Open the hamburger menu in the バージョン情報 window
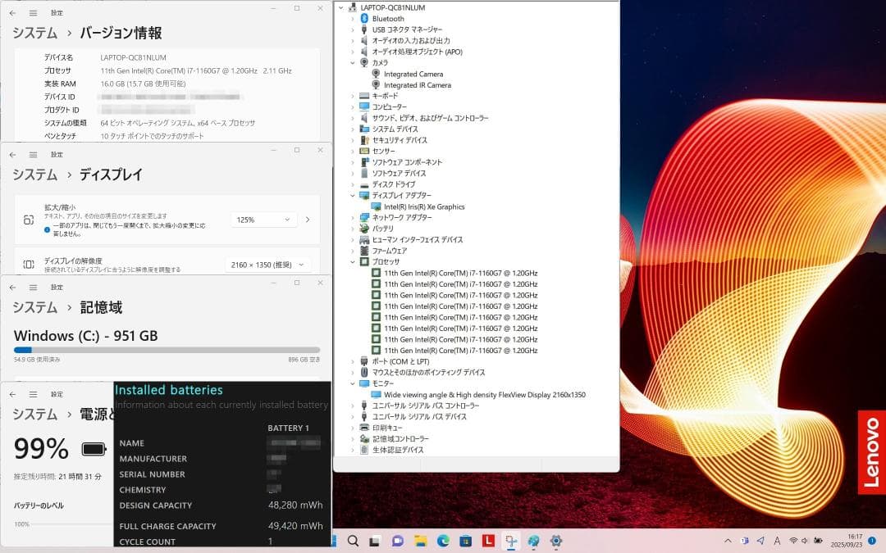This screenshot has width=886, height=553. [32, 13]
